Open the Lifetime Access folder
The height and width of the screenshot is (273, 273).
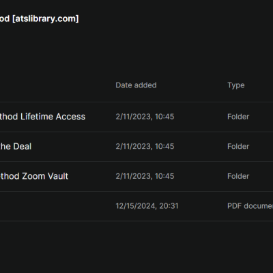point(42,117)
